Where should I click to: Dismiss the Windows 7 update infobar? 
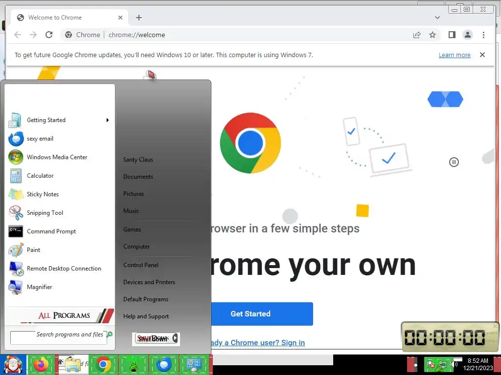(x=482, y=55)
